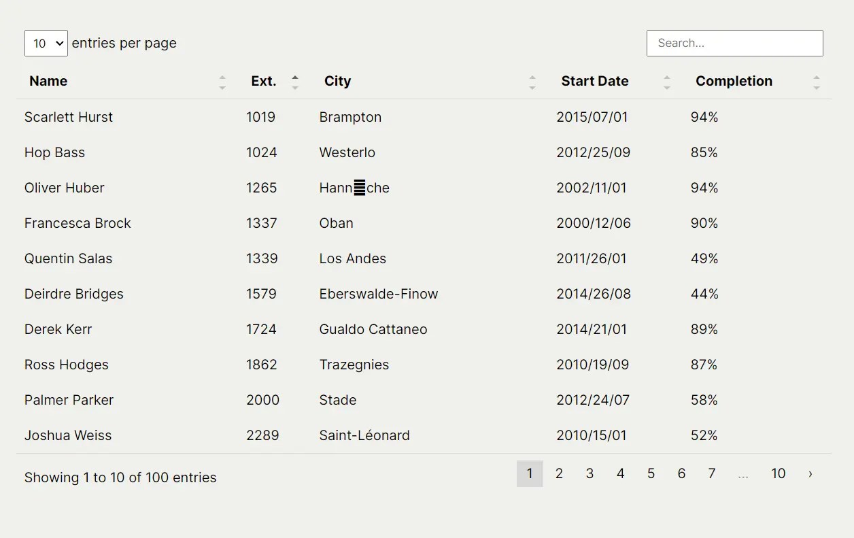Click the Name column sort control
This screenshot has height=538, width=854.
click(223, 80)
